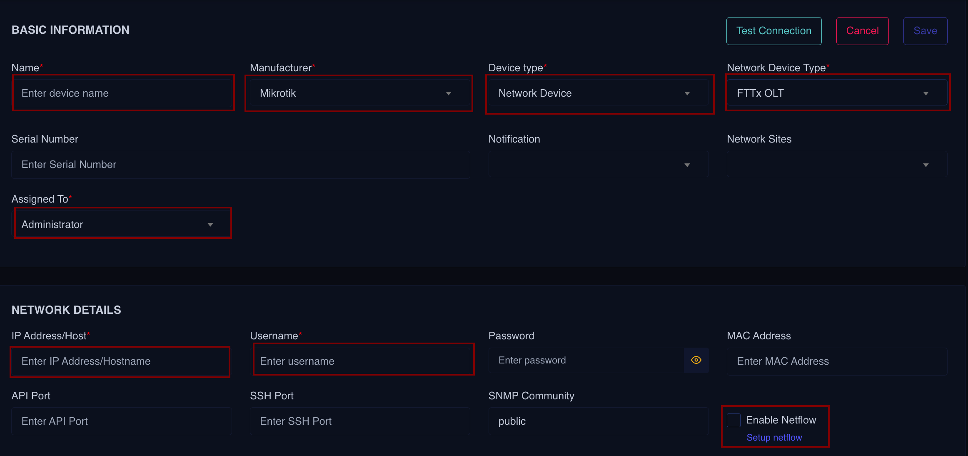This screenshot has width=968, height=456.
Task: Click the Username input field
Action: coord(363,361)
